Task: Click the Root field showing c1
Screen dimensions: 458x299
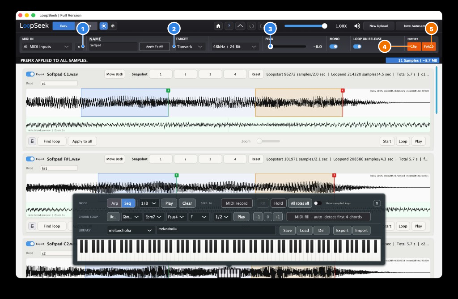Action: [59, 84]
